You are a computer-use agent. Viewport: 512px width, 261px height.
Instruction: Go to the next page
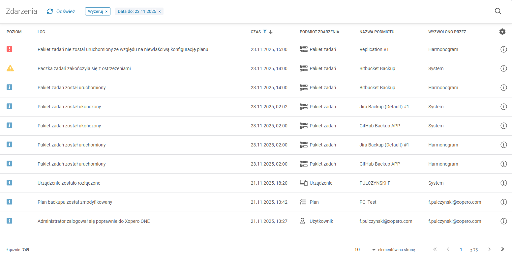click(x=489, y=249)
